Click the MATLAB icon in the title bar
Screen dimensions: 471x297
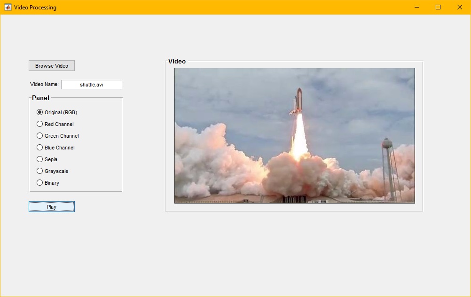click(8, 7)
